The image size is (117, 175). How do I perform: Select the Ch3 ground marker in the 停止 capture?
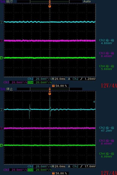click(1, 128)
